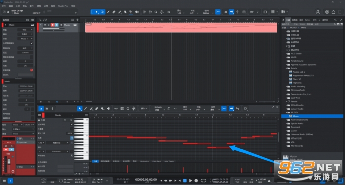Mute the Music track in arrangement
Viewport: 345px width, 185px height.
pyautogui.click(x=45, y=25)
